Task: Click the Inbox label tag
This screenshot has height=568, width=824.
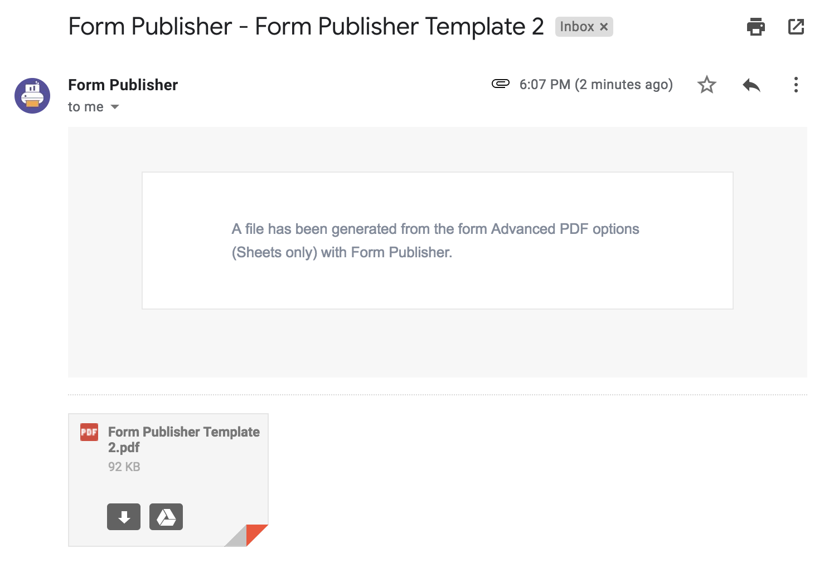Action: click(577, 27)
